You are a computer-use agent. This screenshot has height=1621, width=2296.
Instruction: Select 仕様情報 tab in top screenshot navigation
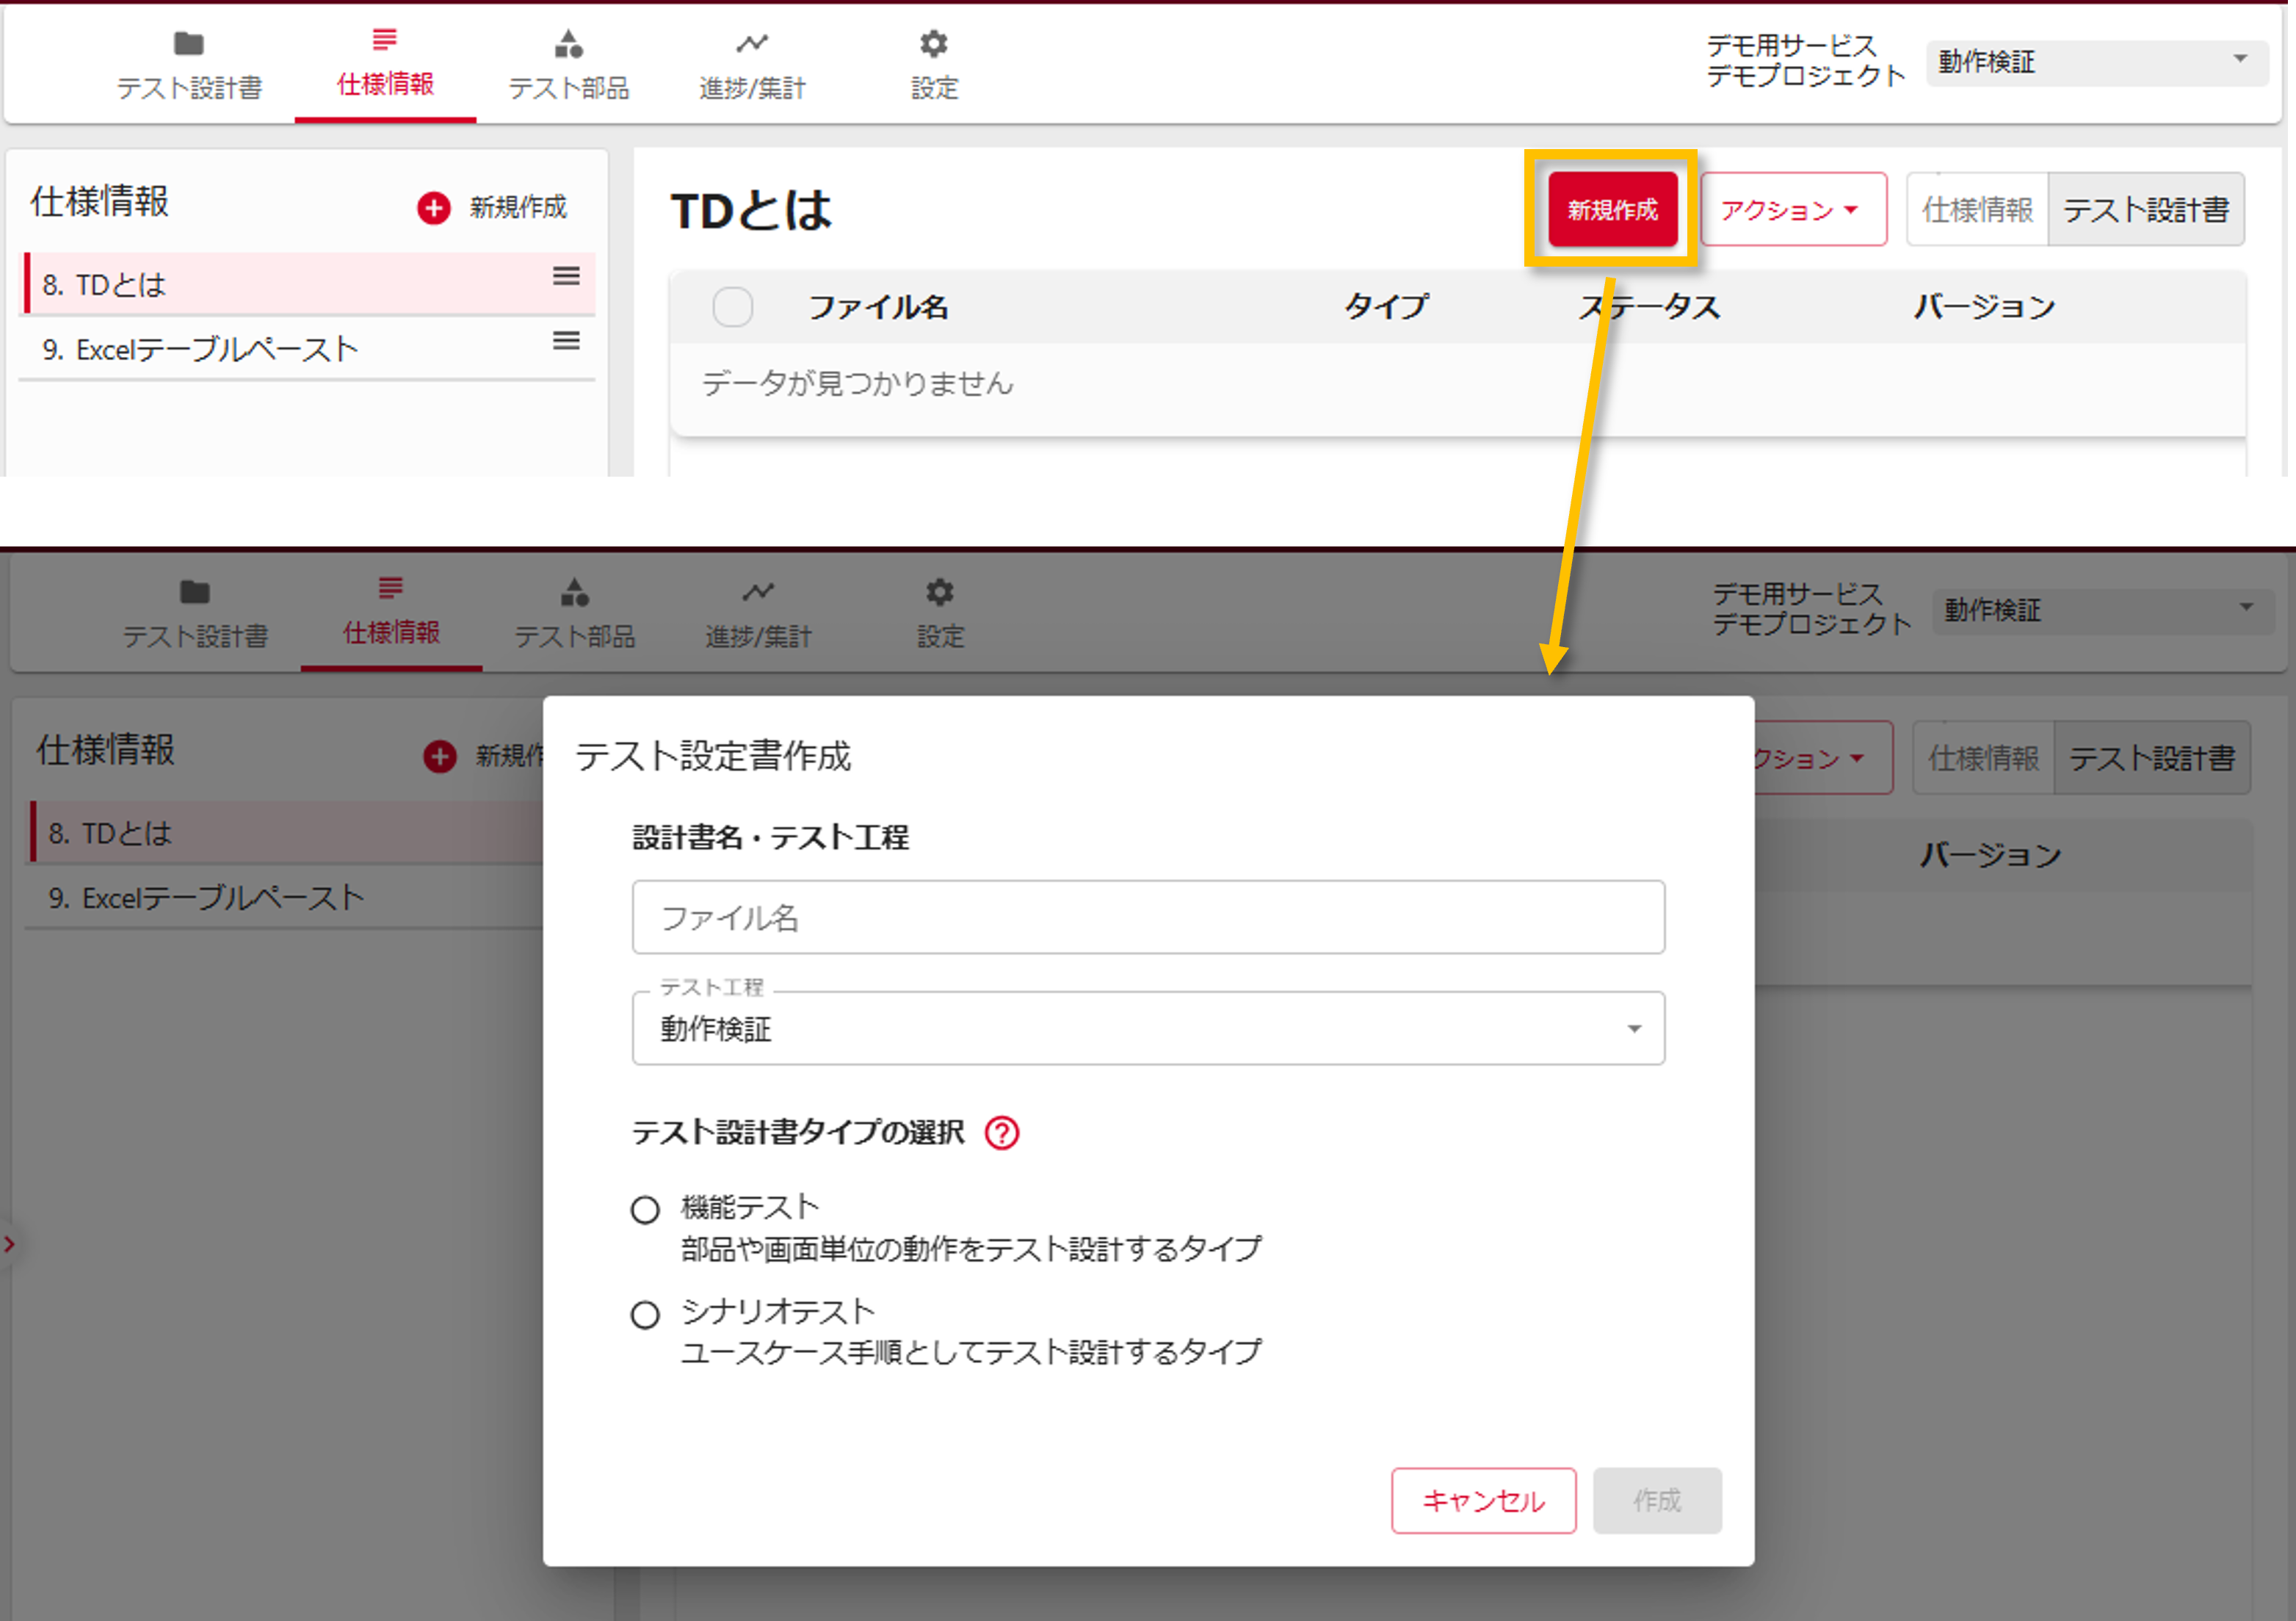[x=385, y=64]
